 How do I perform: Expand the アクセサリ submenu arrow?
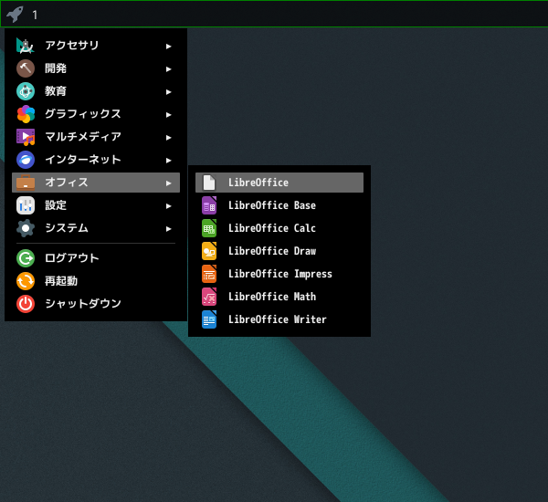[168, 47]
